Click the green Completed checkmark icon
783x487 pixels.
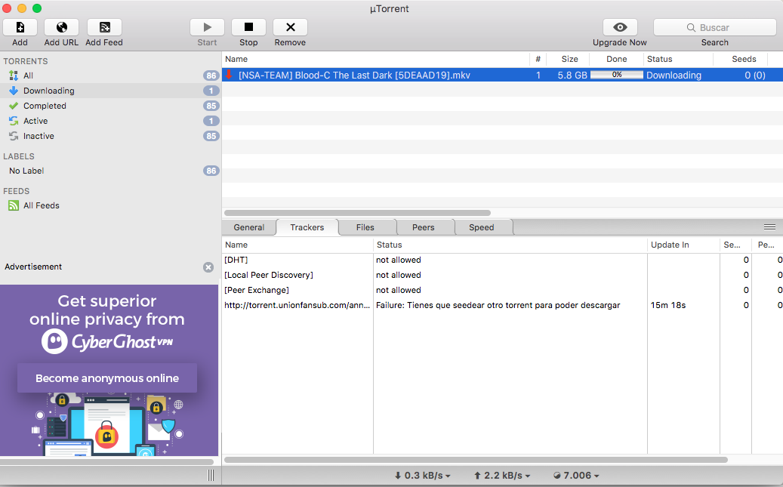pos(14,106)
